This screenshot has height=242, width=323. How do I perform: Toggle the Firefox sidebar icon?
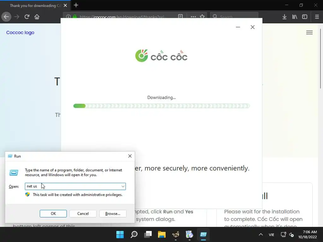[305, 17]
